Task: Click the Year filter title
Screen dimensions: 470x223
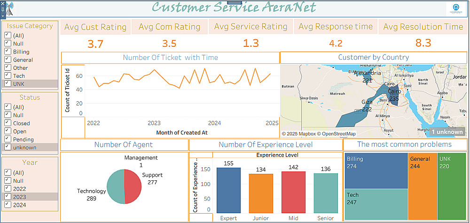Action: click(30, 163)
